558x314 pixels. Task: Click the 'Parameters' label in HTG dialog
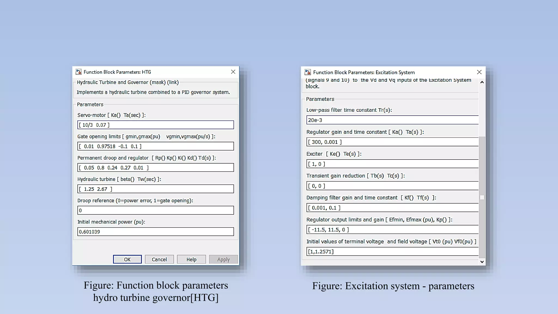pos(90,104)
